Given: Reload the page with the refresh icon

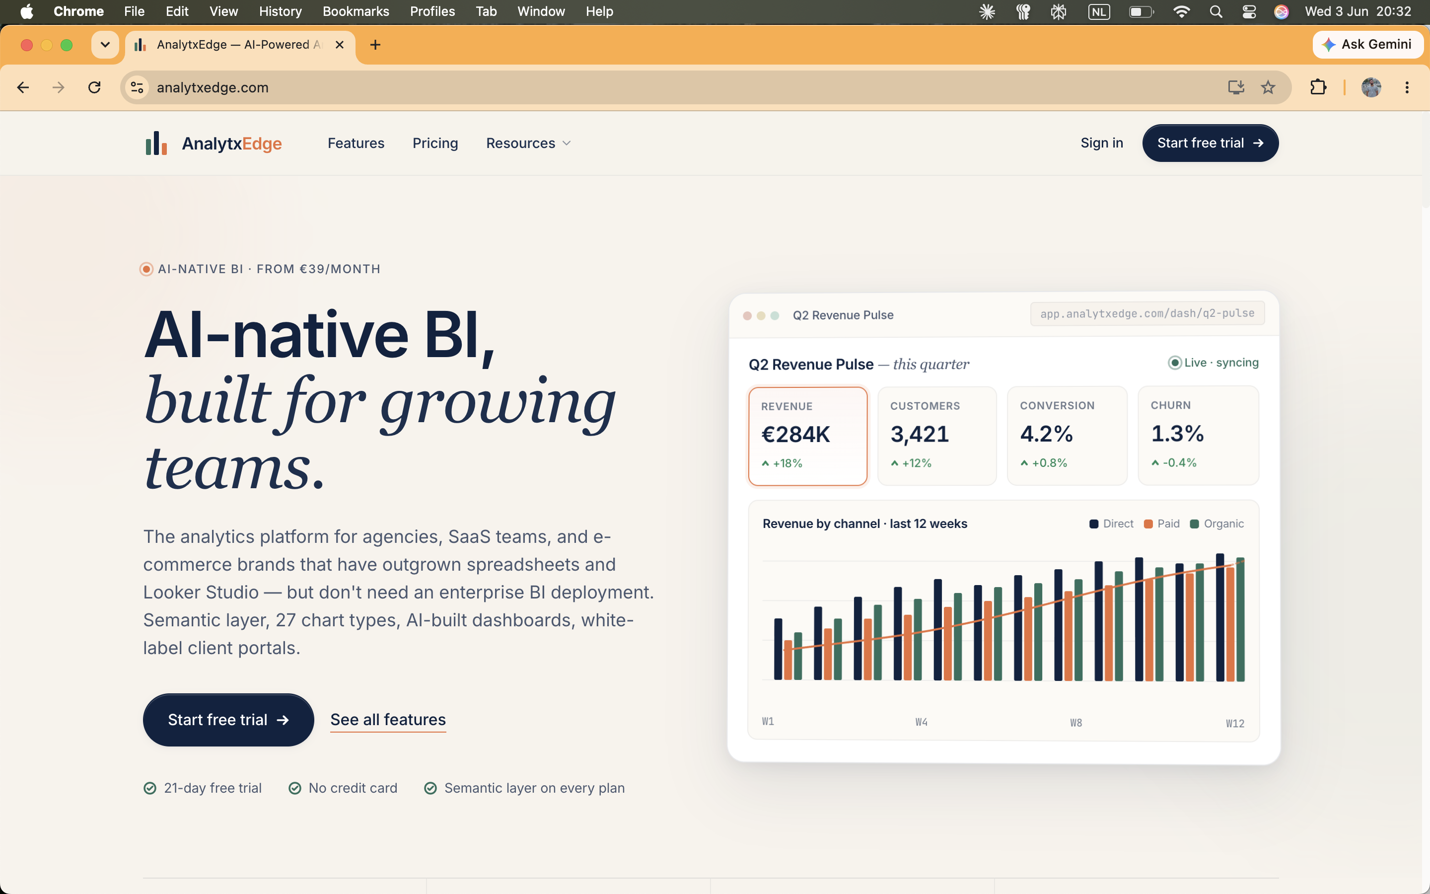Looking at the screenshot, I should 94,87.
